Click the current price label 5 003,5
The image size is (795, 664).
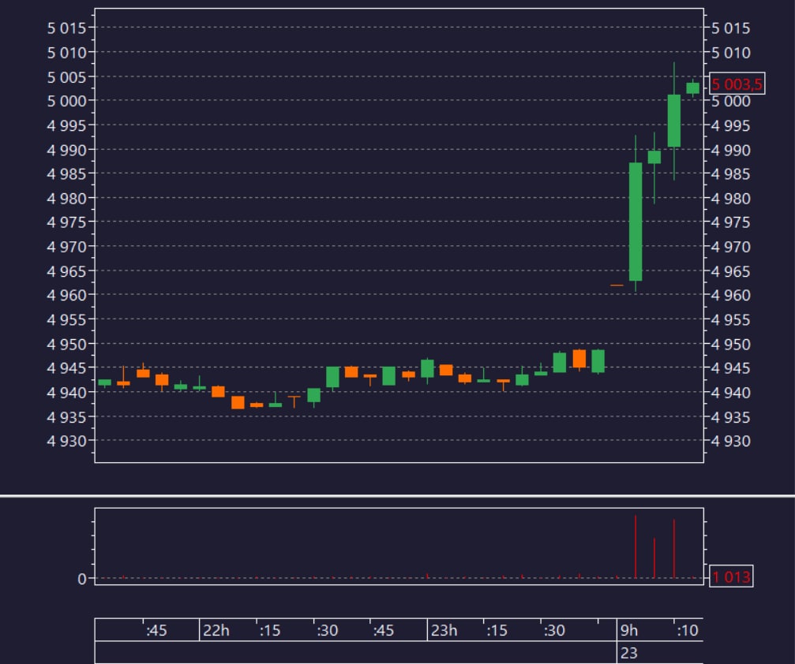[x=737, y=84]
